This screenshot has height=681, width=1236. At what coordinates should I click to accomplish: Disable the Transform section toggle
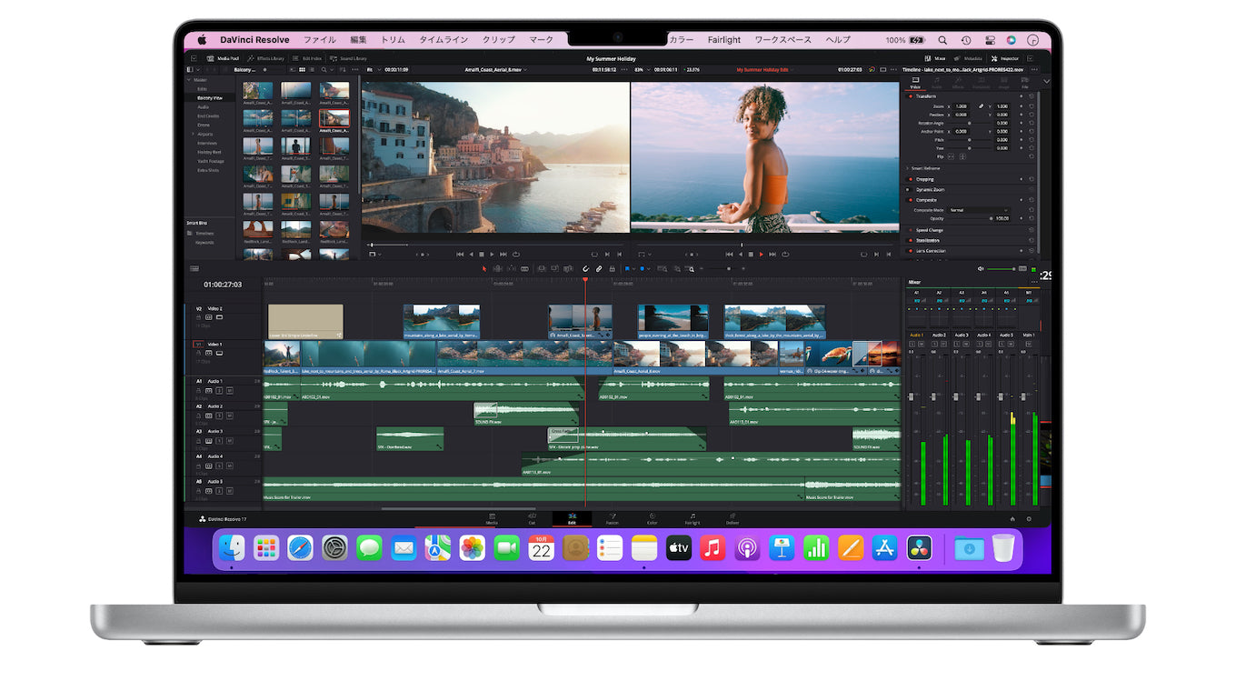click(910, 96)
